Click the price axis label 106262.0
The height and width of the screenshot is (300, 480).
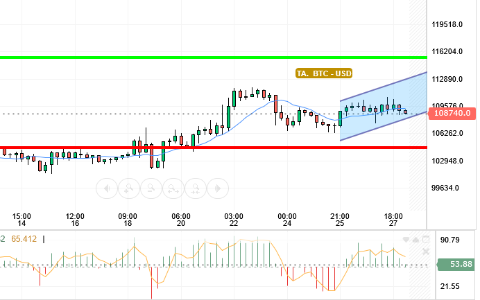coord(447,133)
